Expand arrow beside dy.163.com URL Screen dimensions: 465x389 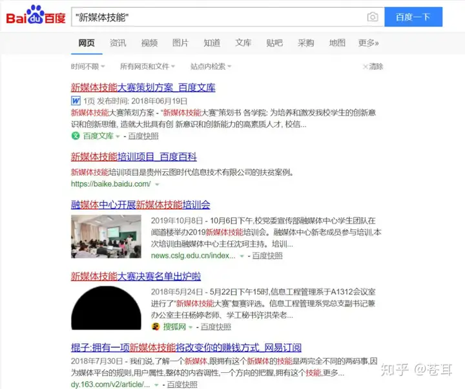(156, 385)
